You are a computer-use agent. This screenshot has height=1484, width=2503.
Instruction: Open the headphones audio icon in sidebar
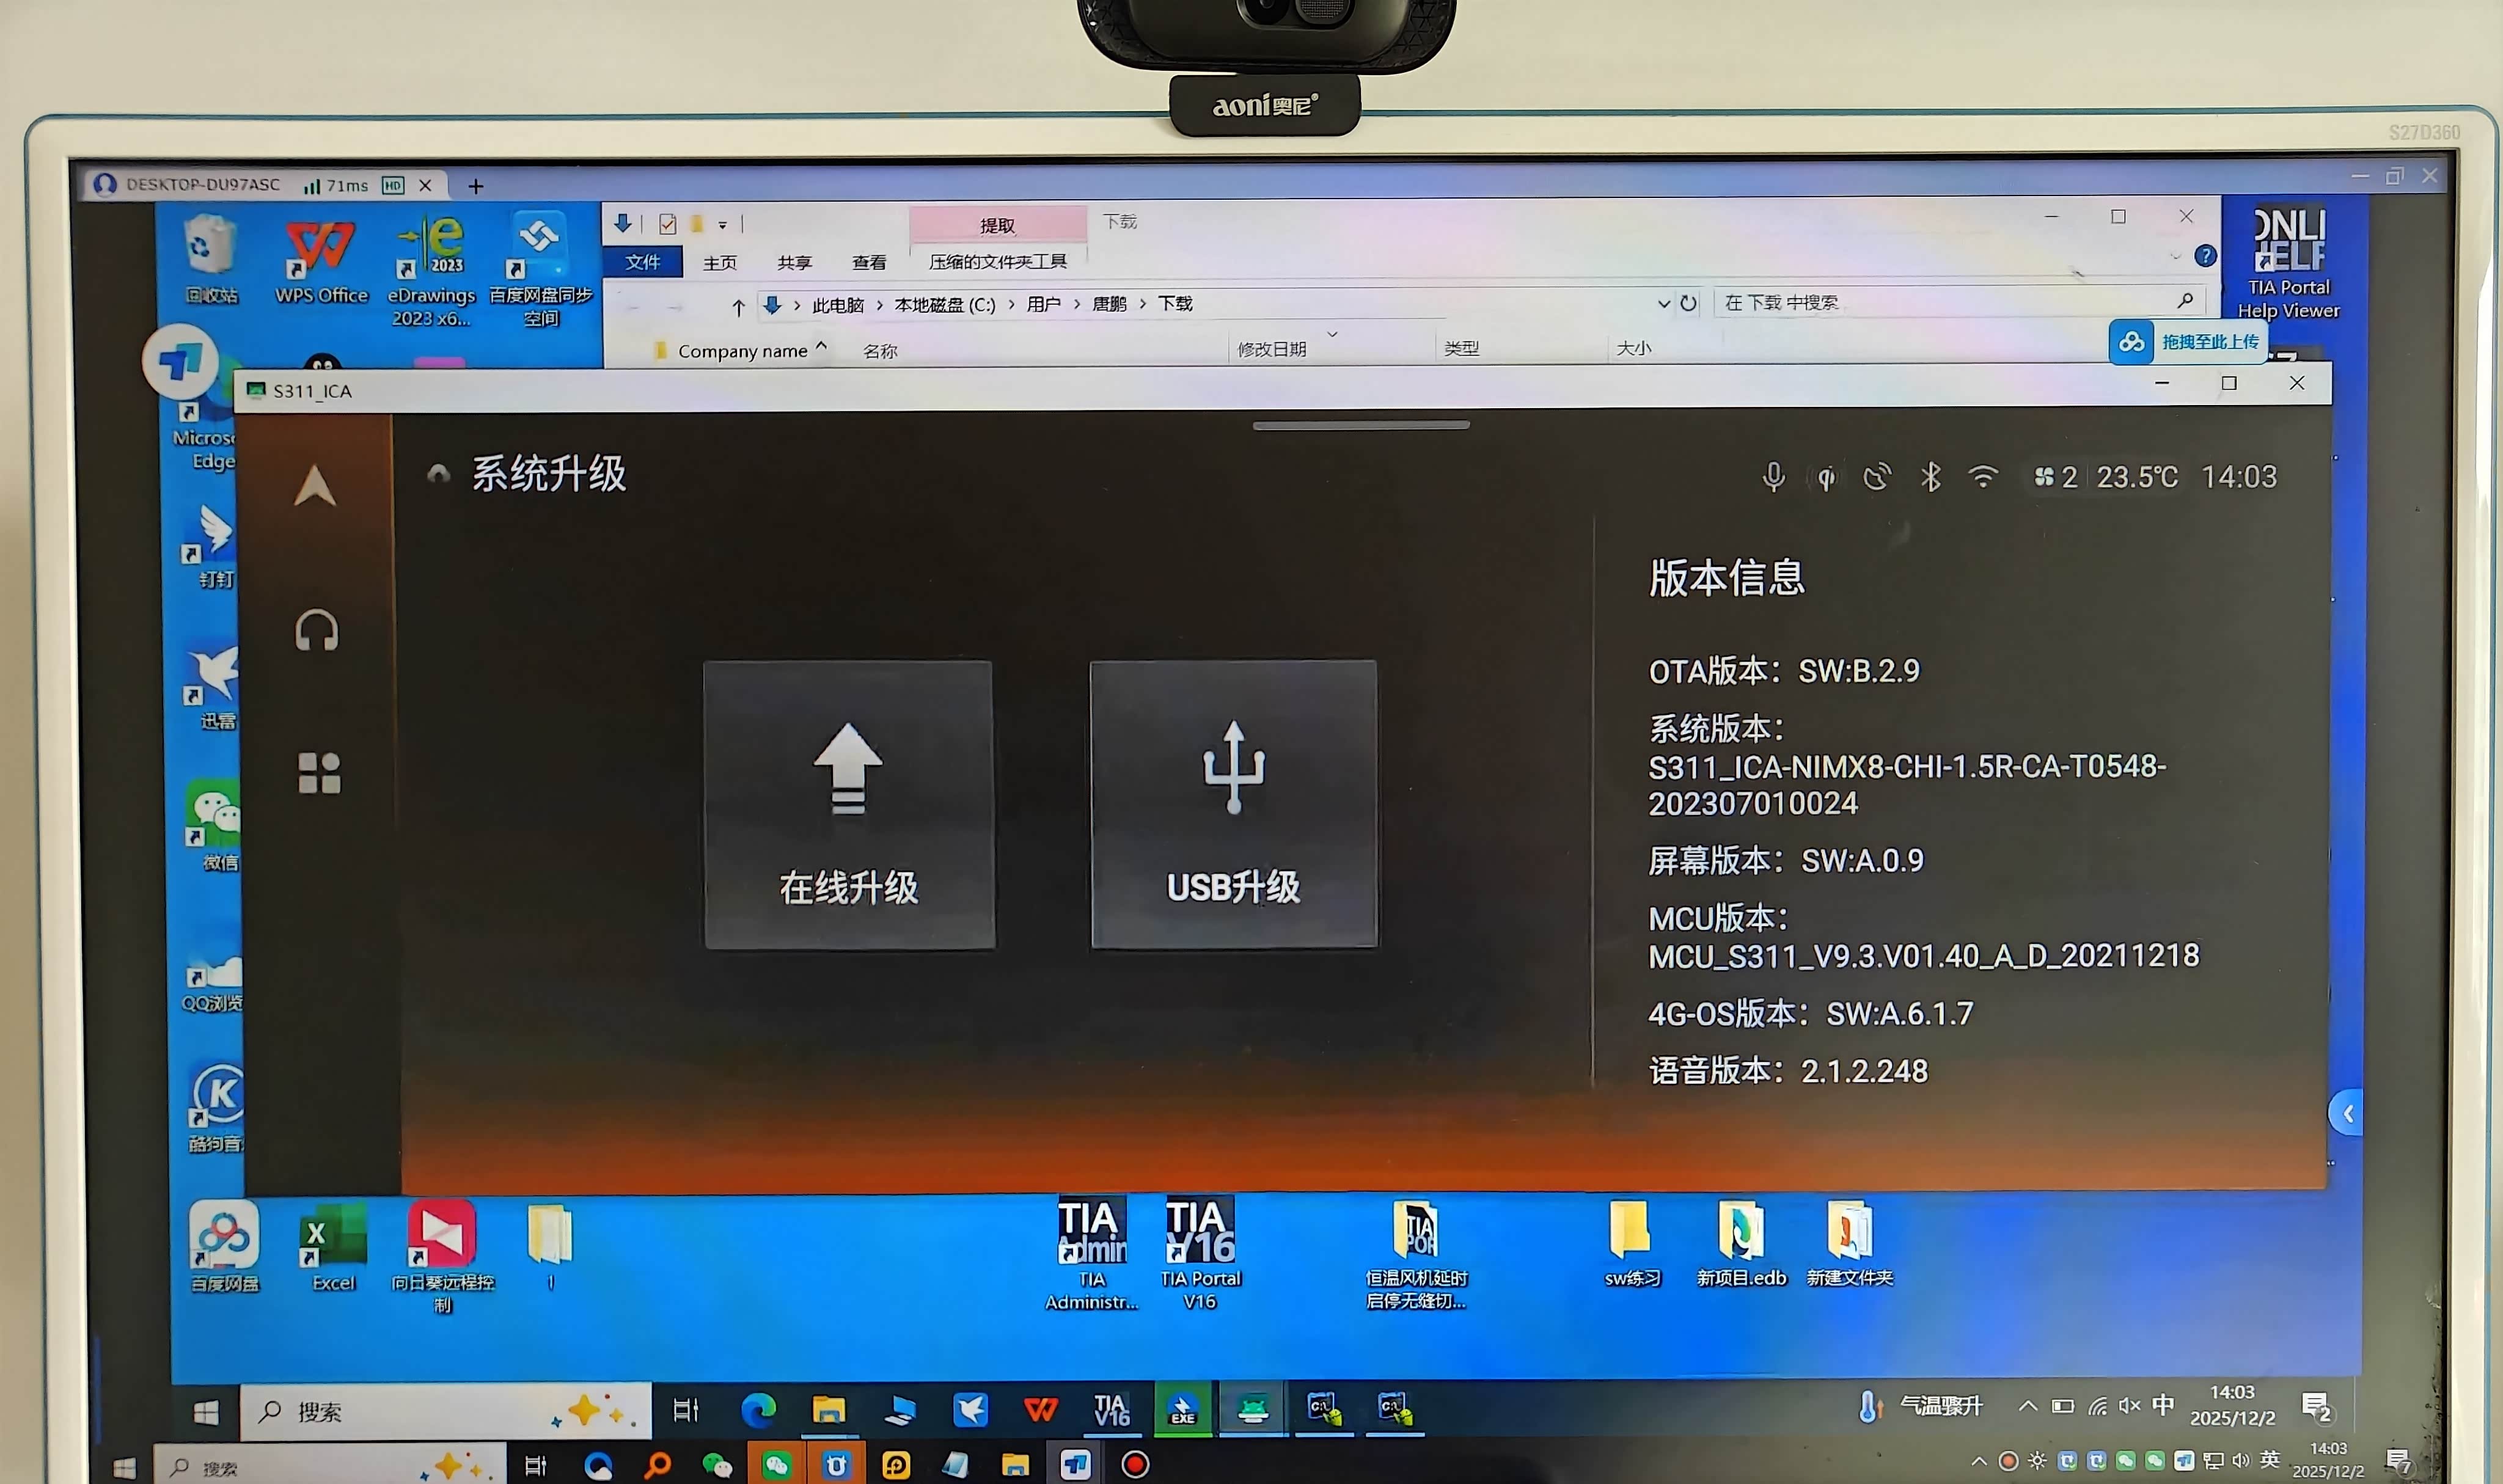tap(317, 631)
